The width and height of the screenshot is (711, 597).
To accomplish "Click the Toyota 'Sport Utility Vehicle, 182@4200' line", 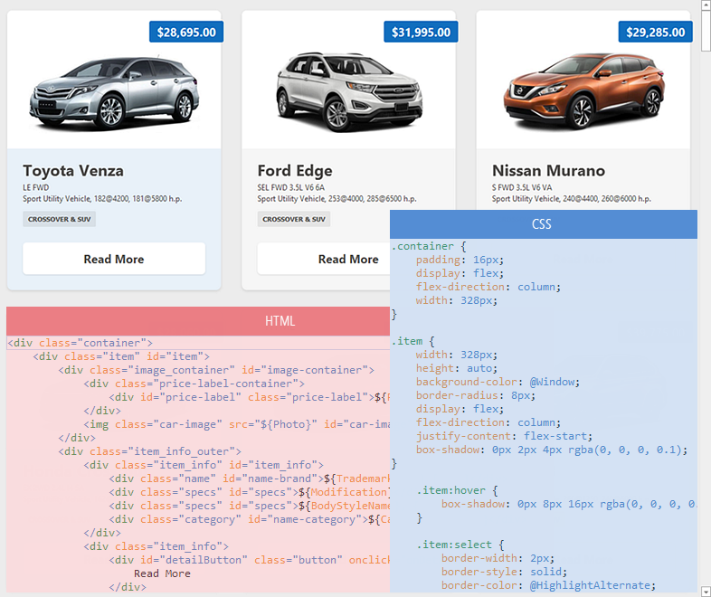I will (102, 198).
